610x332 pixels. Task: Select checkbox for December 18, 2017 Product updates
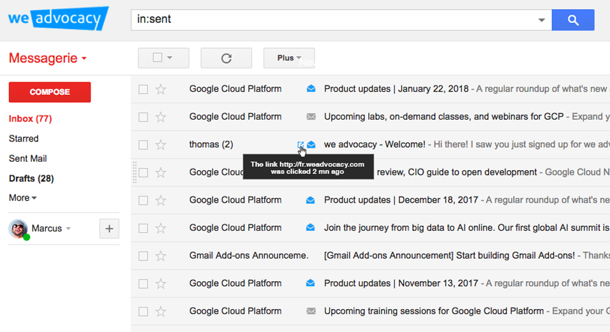pyautogui.click(x=143, y=200)
